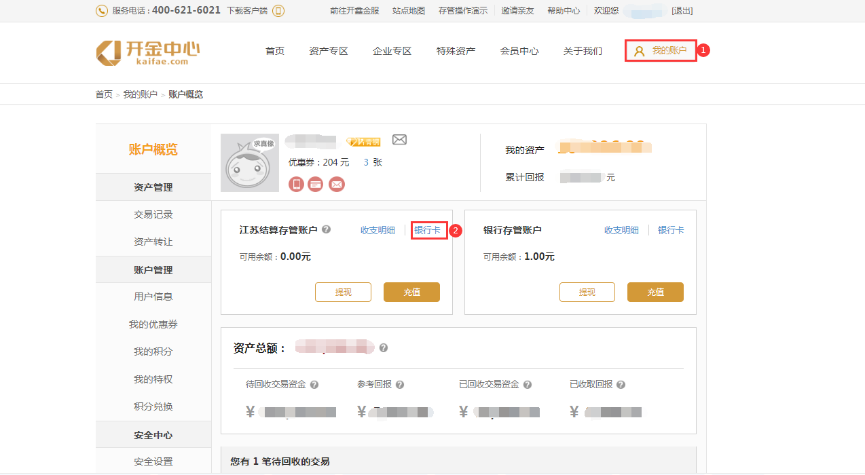Click the red bank card verification icon
This screenshot has width=865, height=475.
[x=316, y=184]
